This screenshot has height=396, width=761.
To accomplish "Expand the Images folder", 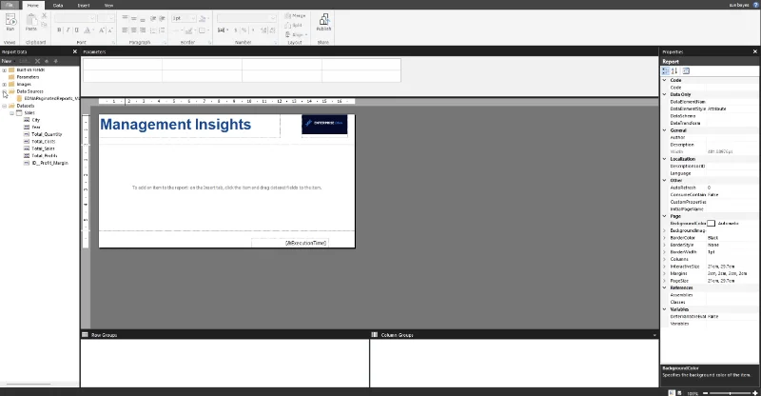I will pyautogui.click(x=5, y=85).
